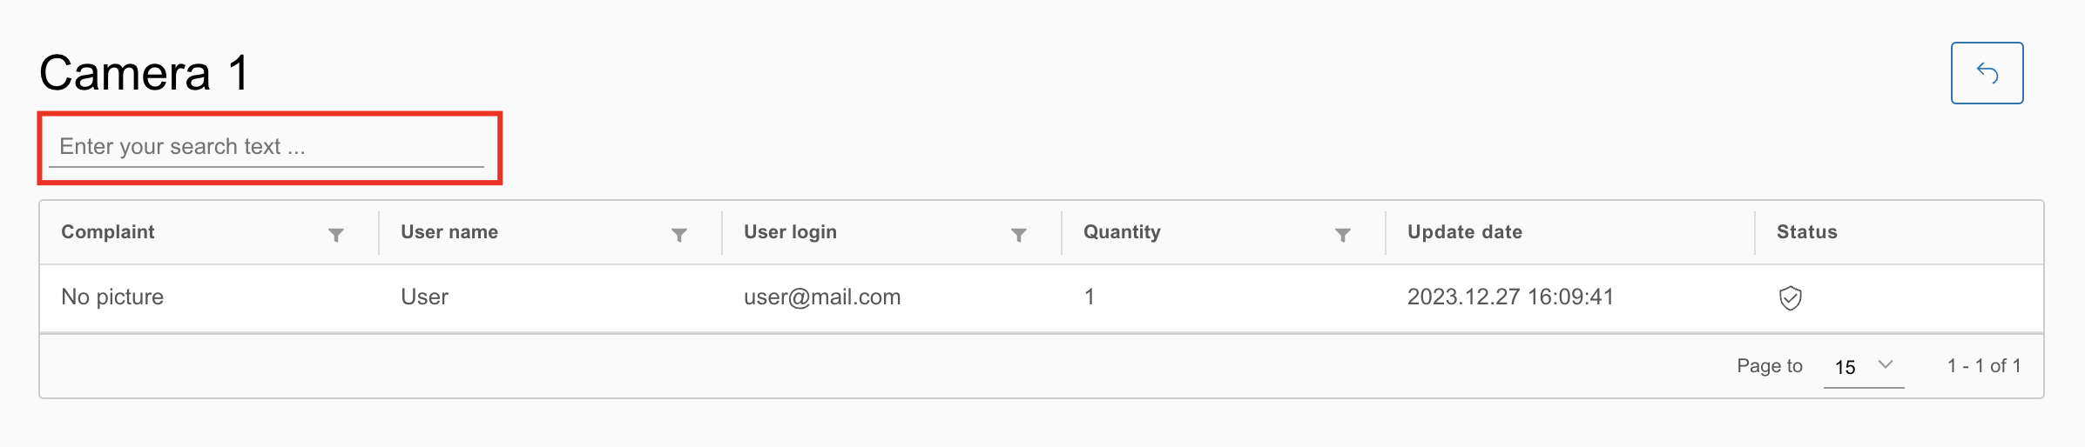Sort by the User name column header

[x=449, y=232]
